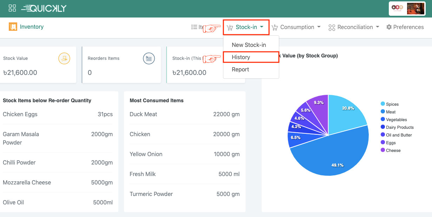Click the Reconciliation icon

332,27
